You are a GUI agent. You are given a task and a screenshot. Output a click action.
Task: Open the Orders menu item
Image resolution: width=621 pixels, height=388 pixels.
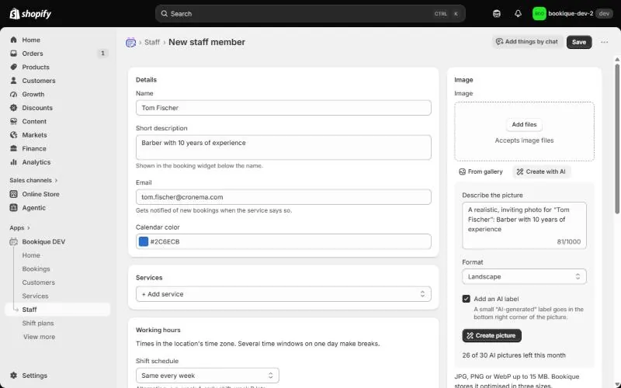(57, 53)
